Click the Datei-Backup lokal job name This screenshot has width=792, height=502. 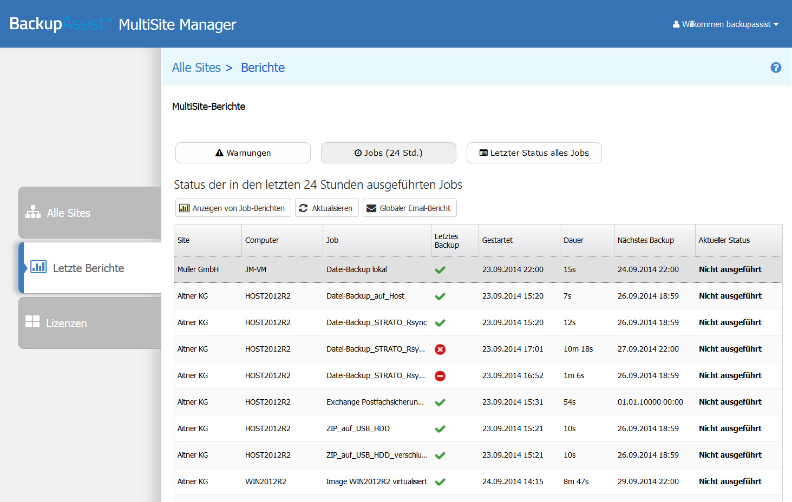tap(357, 269)
